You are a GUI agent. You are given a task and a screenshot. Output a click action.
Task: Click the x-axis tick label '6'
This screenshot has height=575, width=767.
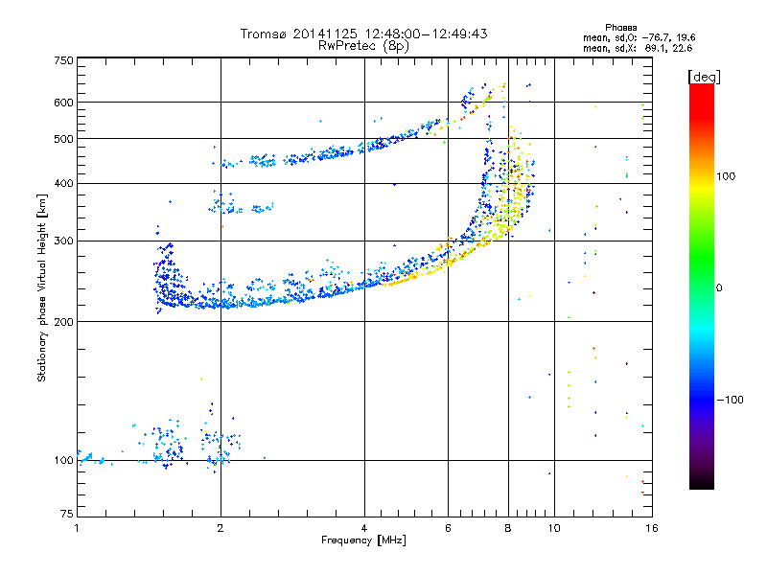[x=448, y=528]
